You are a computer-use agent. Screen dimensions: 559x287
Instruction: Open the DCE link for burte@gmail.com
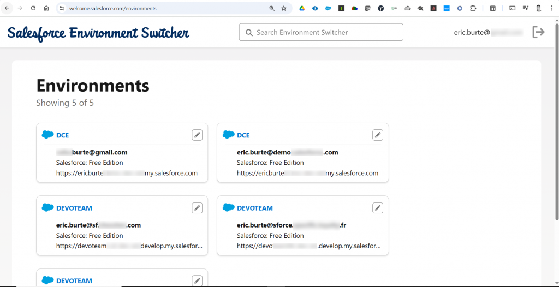[x=62, y=135]
